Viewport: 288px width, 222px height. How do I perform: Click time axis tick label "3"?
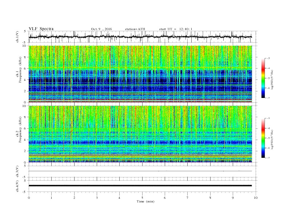[x=97, y=198]
